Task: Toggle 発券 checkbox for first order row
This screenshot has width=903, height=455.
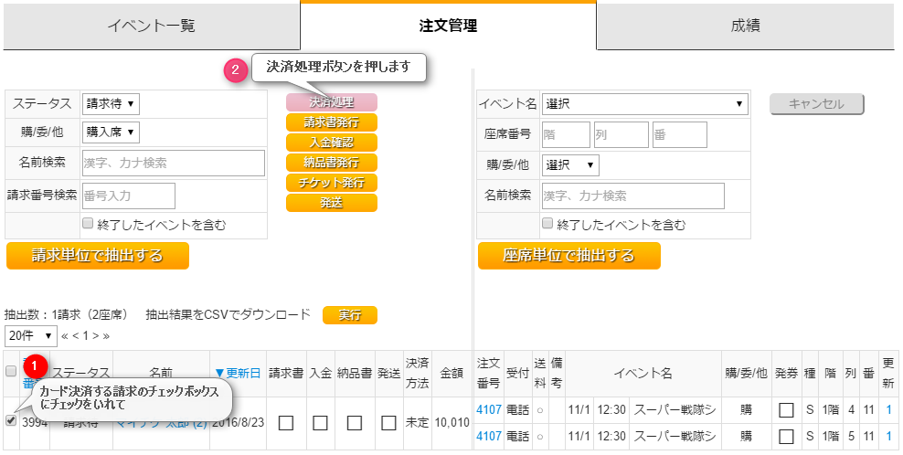Action: coord(785,410)
